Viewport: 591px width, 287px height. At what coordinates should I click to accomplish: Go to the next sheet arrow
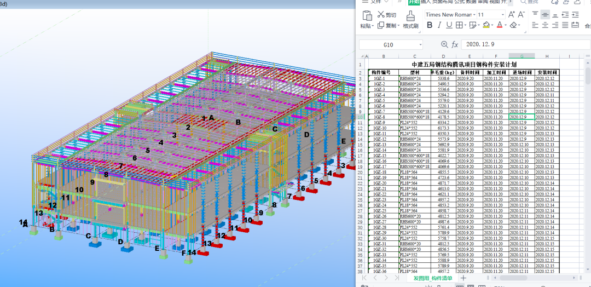386,278
